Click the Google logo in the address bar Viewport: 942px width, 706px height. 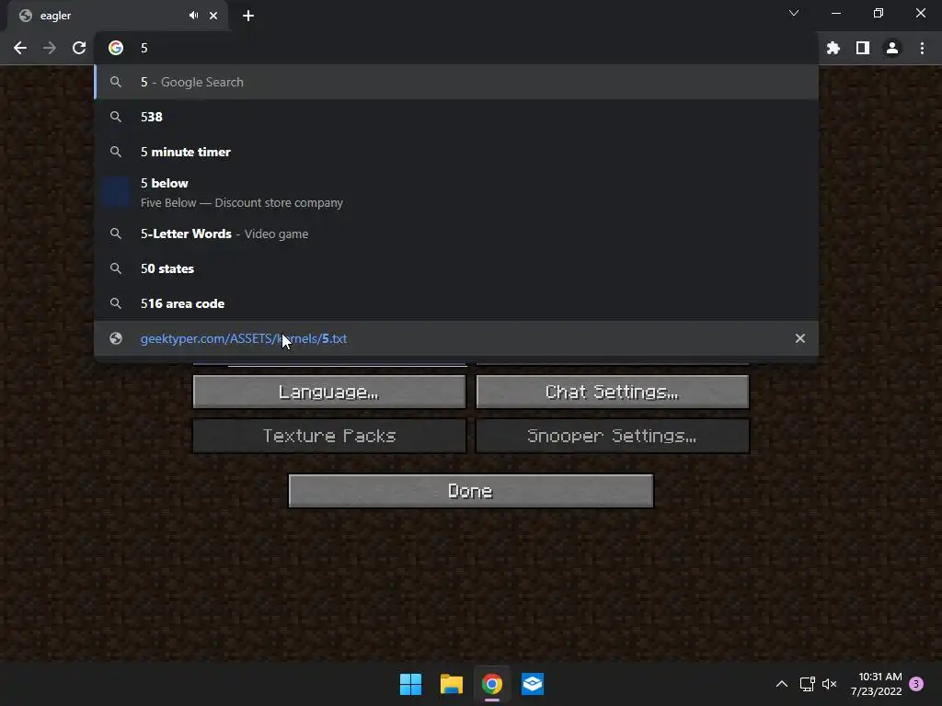point(116,48)
